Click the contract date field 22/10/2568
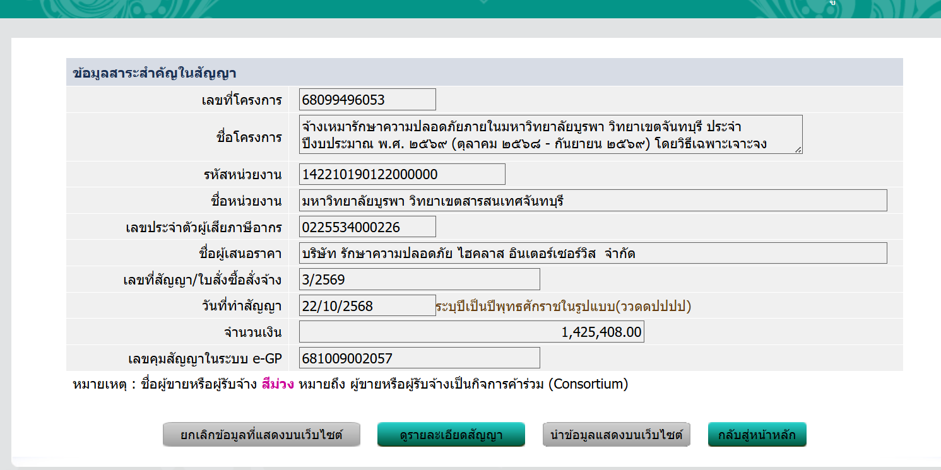Screen dimensions: 941x470 [367, 306]
